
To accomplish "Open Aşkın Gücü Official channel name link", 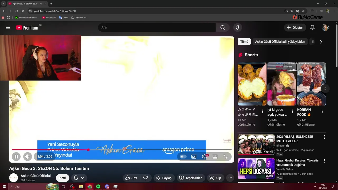I will click(36, 176).
